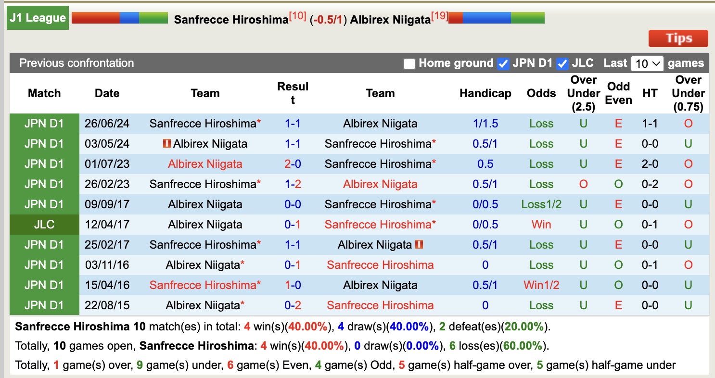The height and width of the screenshot is (378, 715).
Task: Click the JLC badge on the 12/04/17 match
Action: coord(44,225)
